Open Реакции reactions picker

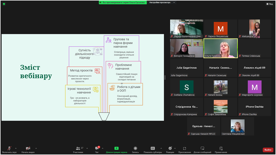point(170,148)
